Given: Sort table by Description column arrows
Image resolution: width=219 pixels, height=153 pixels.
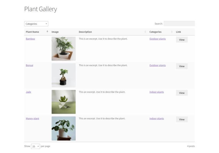Looking at the screenshot, I should (x=145, y=32).
